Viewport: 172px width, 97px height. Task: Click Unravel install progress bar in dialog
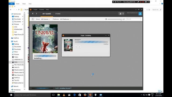click(x=91, y=42)
